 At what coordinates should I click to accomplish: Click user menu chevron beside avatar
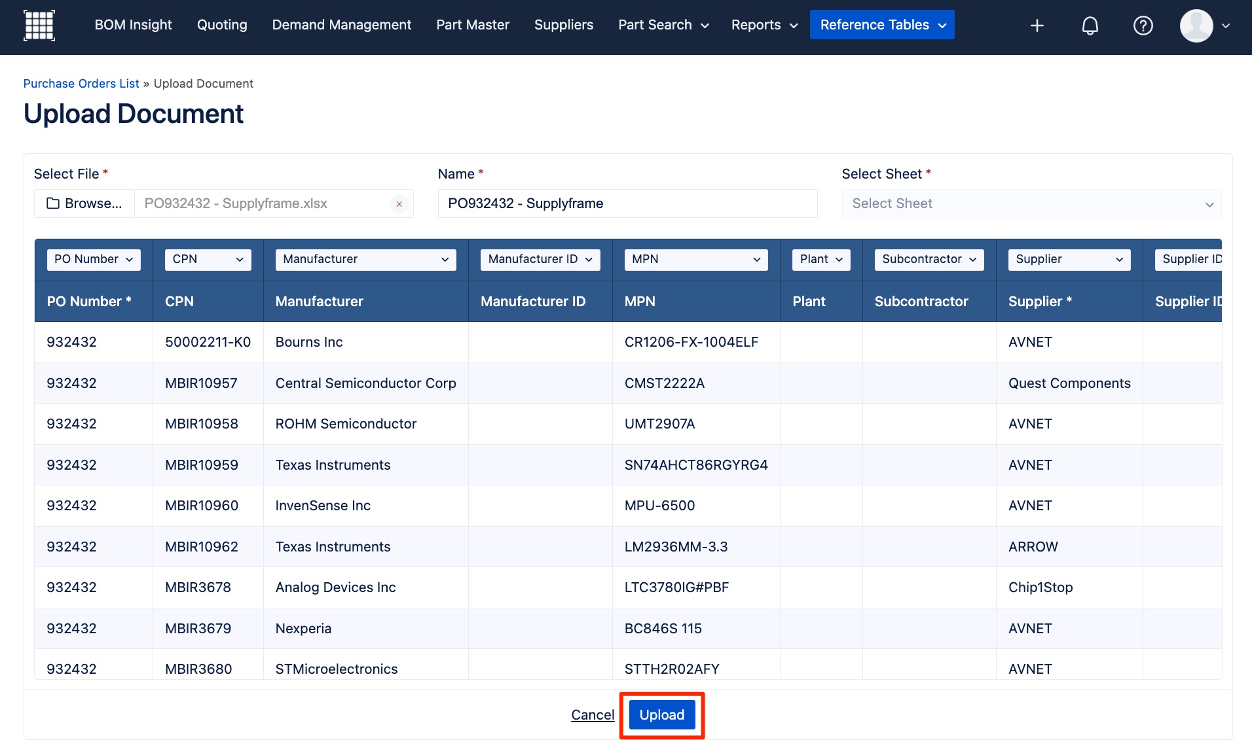[1226, 26]
